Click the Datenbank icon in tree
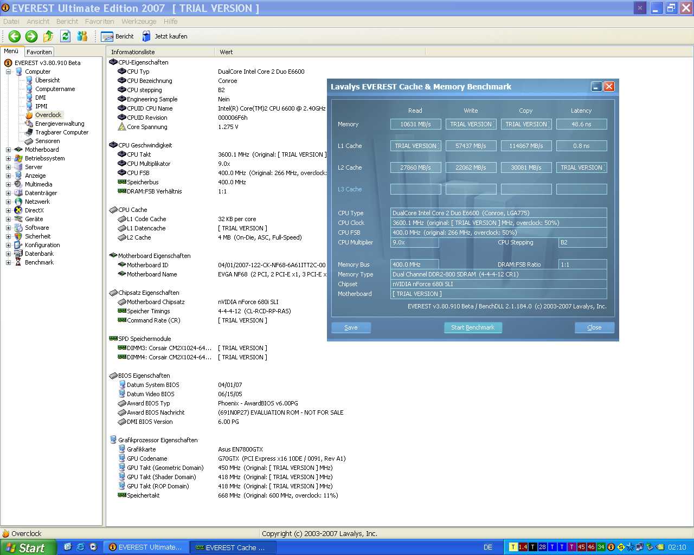Screen dimensions: 694x555 18,254
